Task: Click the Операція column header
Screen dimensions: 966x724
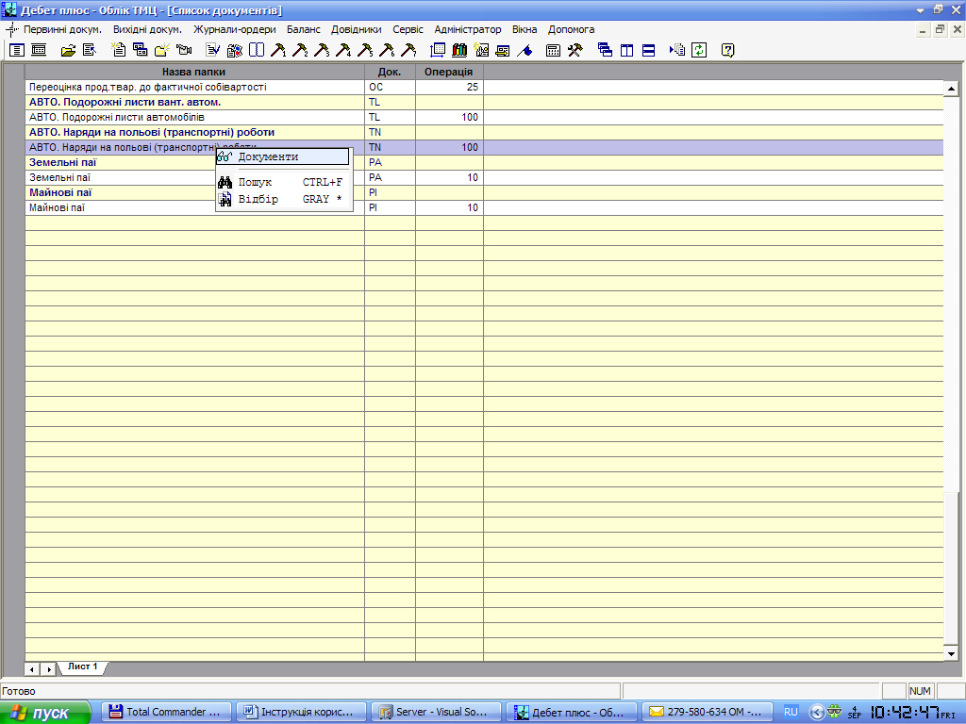Action: [448, 72]
